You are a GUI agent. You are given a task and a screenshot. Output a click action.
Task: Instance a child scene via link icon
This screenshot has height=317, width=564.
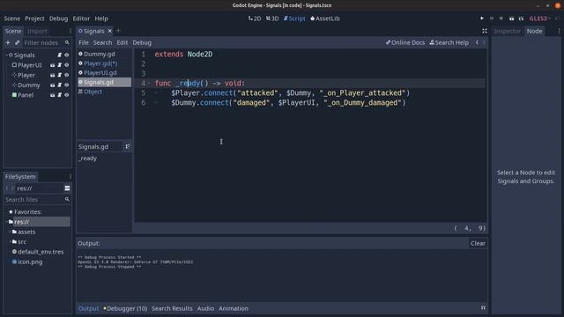(x=18, y=43)
